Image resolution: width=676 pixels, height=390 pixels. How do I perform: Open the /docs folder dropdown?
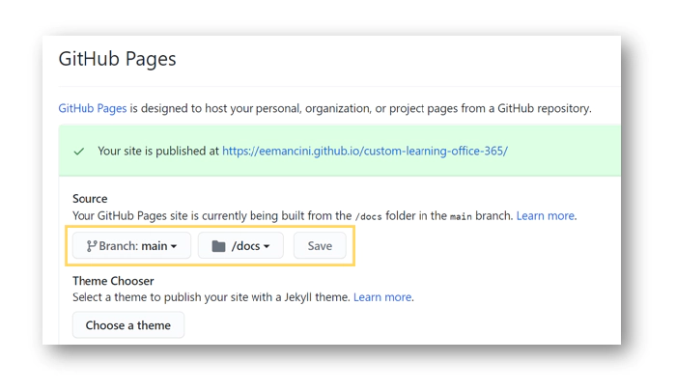coord(240,245)
